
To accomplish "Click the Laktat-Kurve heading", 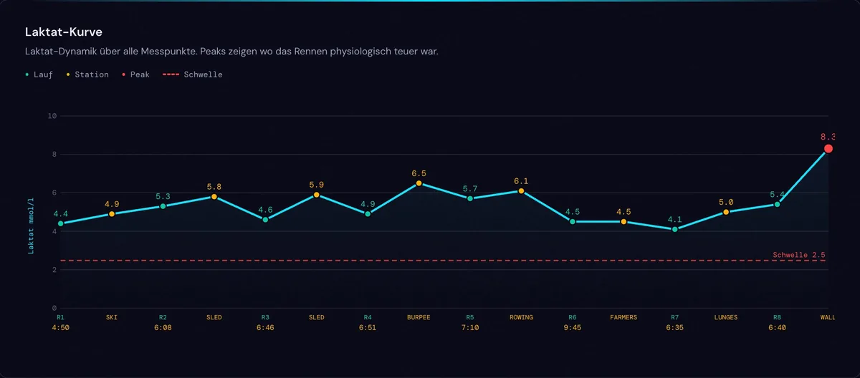I will tap(63, 33).
